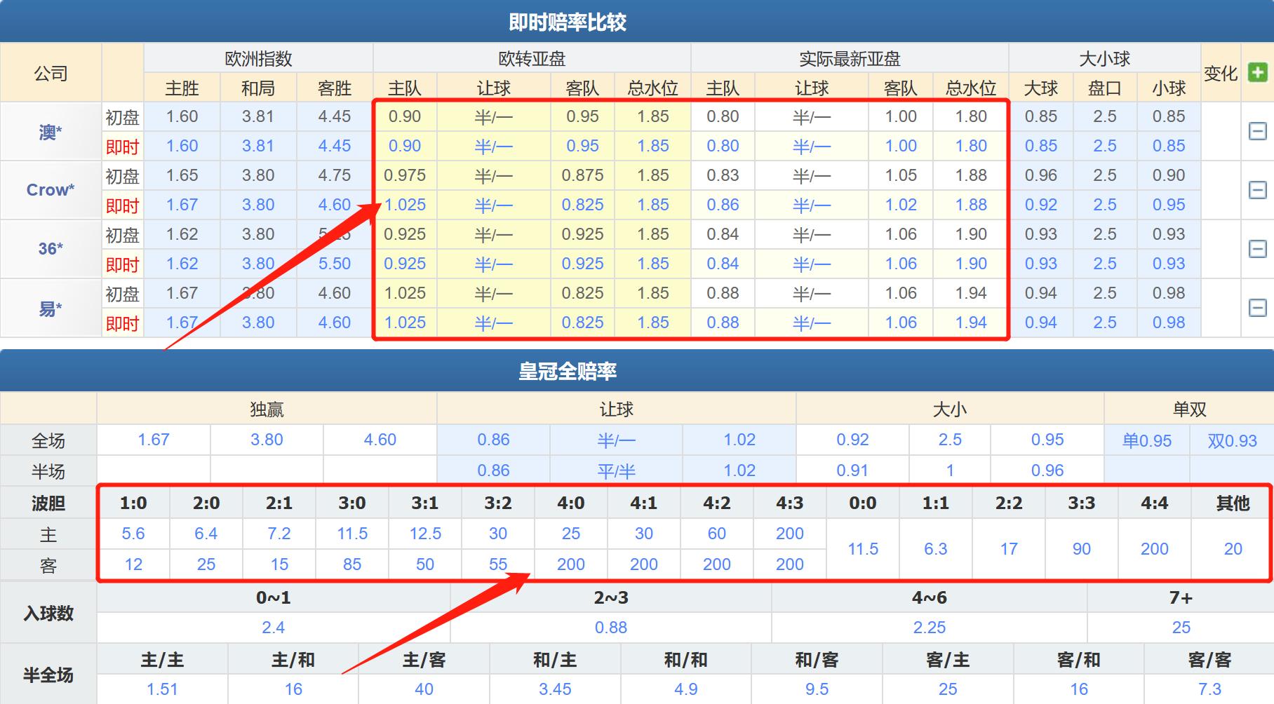Viewport: 1274px width, 704px height.
Task: Click the green plus icon to add a bookmaker
Action: click(x=1259, y=72)
